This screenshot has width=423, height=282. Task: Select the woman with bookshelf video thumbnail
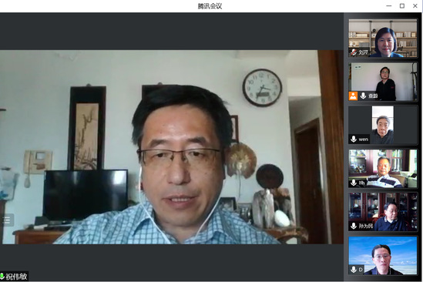[382, 38]
